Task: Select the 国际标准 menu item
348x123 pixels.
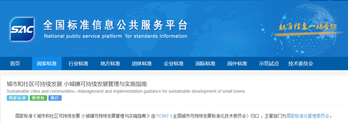Action: pyautogui.click(x=205, y=63)
